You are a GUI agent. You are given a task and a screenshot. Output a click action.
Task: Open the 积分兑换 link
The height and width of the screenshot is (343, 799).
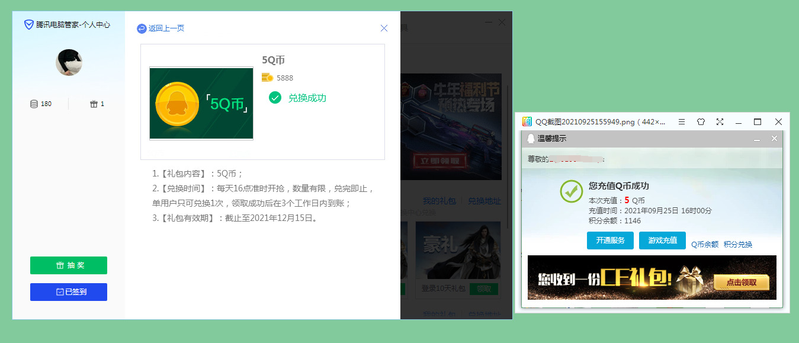pos(738,244)
